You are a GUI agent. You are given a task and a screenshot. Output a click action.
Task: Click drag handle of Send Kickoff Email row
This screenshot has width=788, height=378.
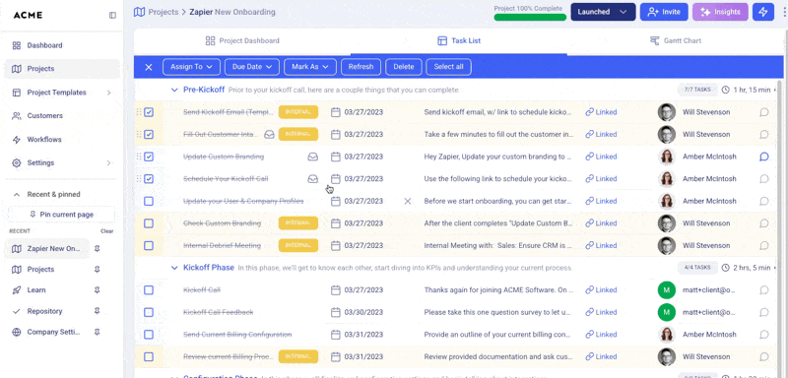139,112
